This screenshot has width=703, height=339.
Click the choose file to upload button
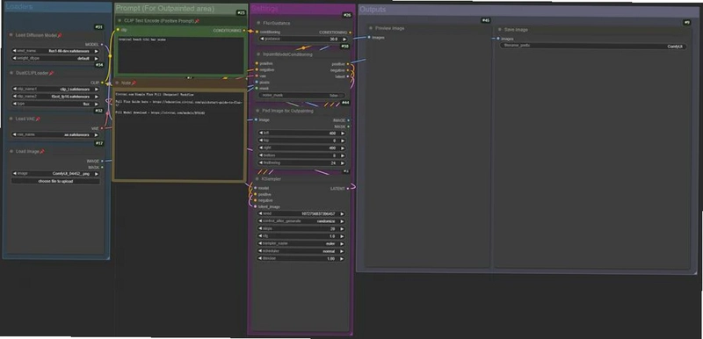(55, 182)
